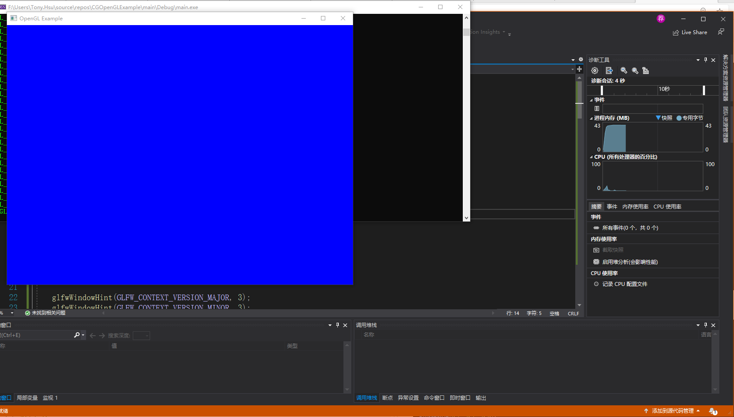Toggle 快照 legend in memory graph

(x=664, y=118)
